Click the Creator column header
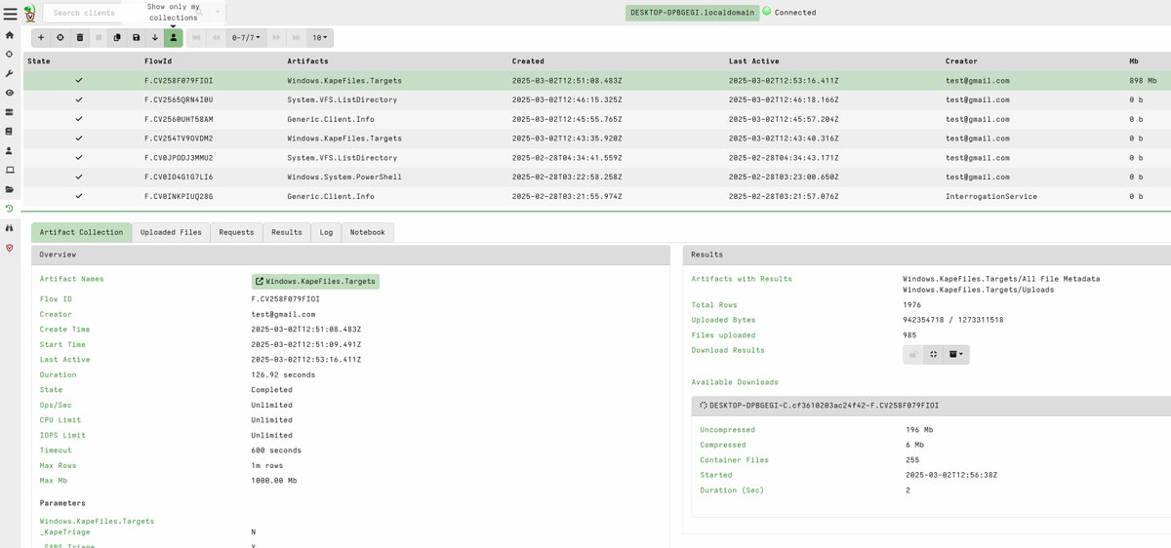Screen dimensions: 1171x548 point(961,61)
